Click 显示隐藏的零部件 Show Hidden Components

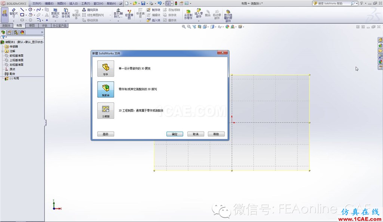(x=228, y=16)
